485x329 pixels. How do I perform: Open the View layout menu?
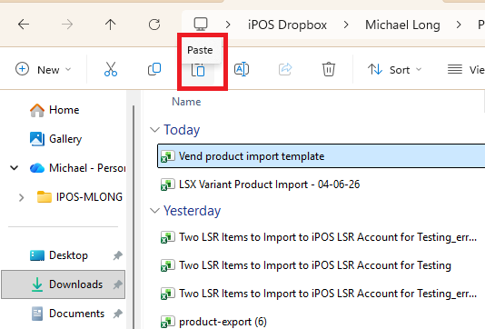[x=466, y=69]
